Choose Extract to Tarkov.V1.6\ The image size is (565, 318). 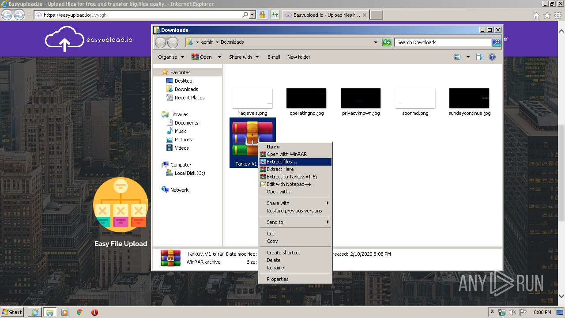point(295,177)
